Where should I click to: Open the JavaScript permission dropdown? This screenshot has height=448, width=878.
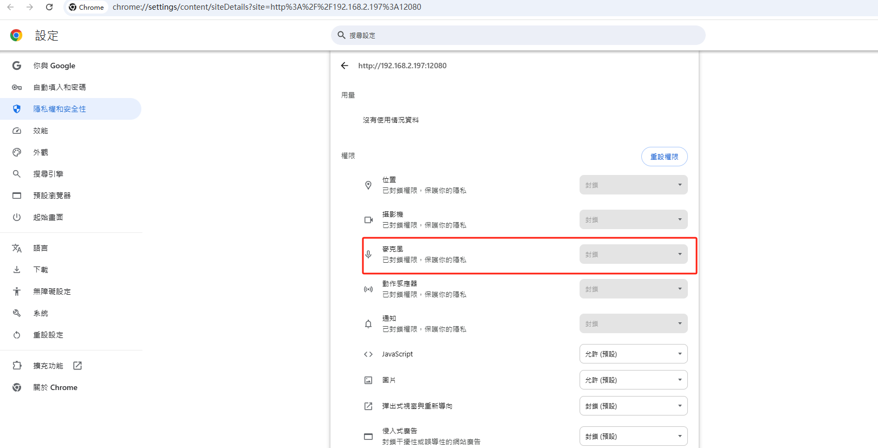(x=633, y=354)
